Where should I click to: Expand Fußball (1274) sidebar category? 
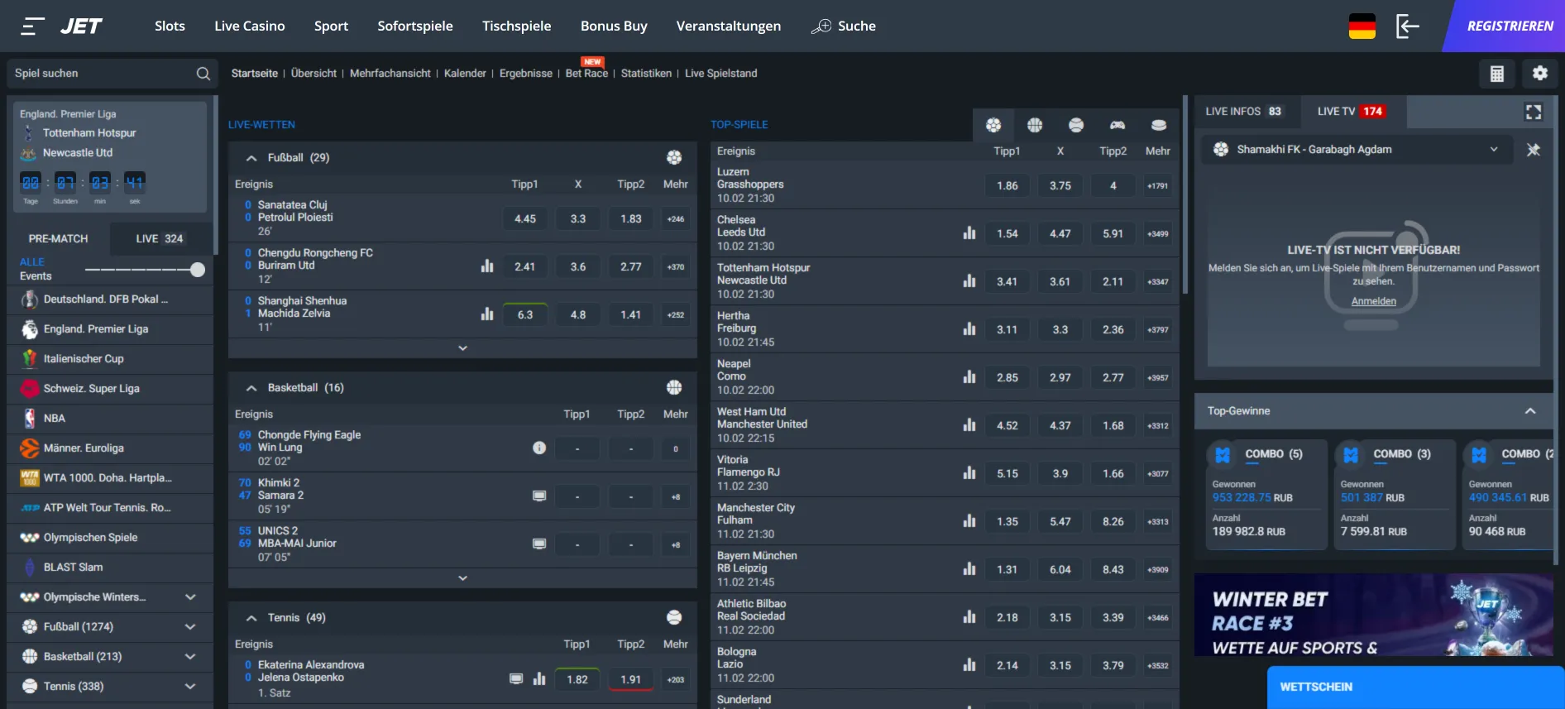pyautogui.click(x=190, y=627)
